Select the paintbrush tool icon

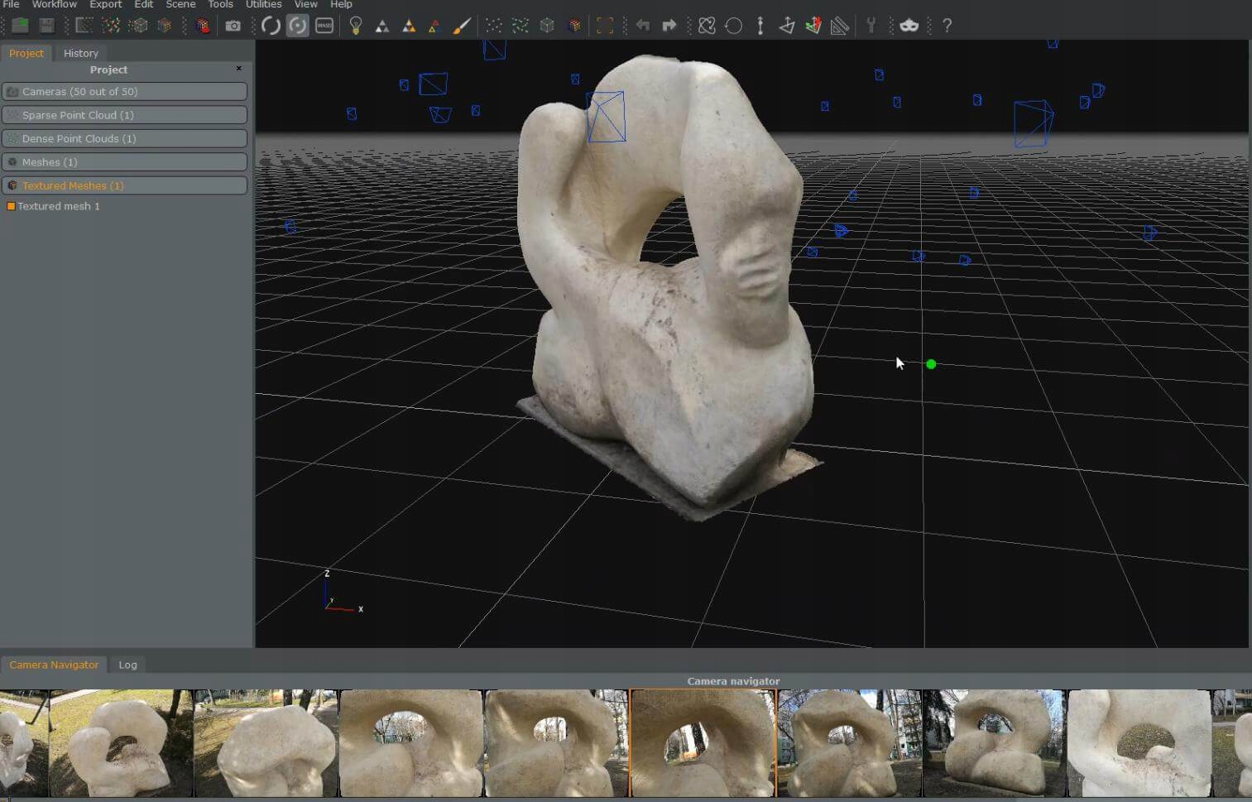tap(462, 26)
